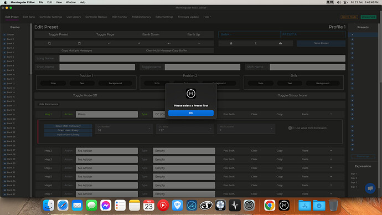Open the MIDI Channel dropdown
The height and width of the screenshot is (215, 382).
click(x=246, y=129)
